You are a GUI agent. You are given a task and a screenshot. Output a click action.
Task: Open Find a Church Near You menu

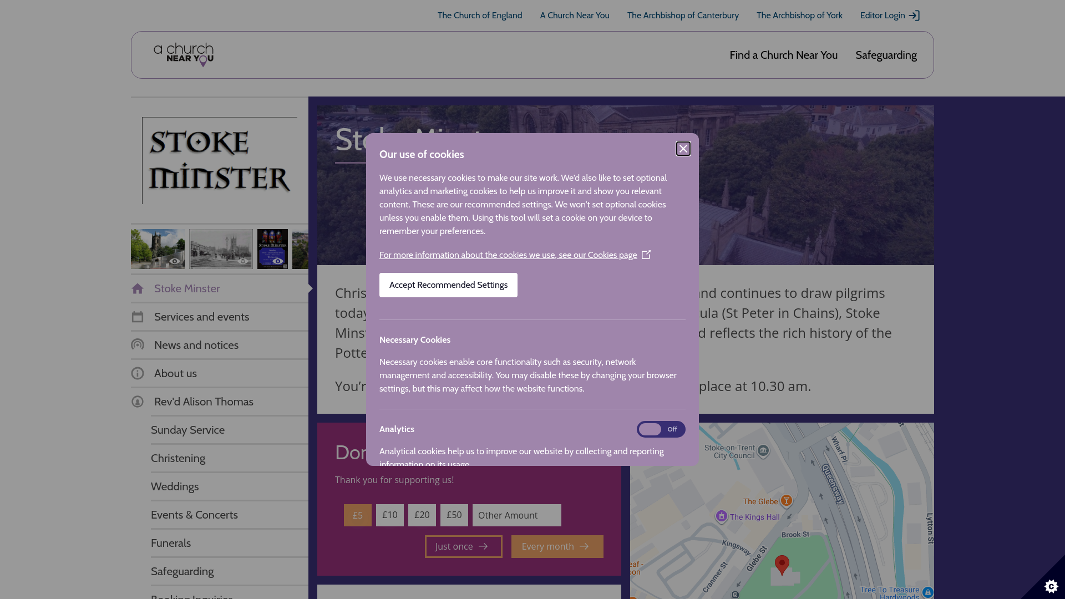pyautogui.click(x=783, y=55)
